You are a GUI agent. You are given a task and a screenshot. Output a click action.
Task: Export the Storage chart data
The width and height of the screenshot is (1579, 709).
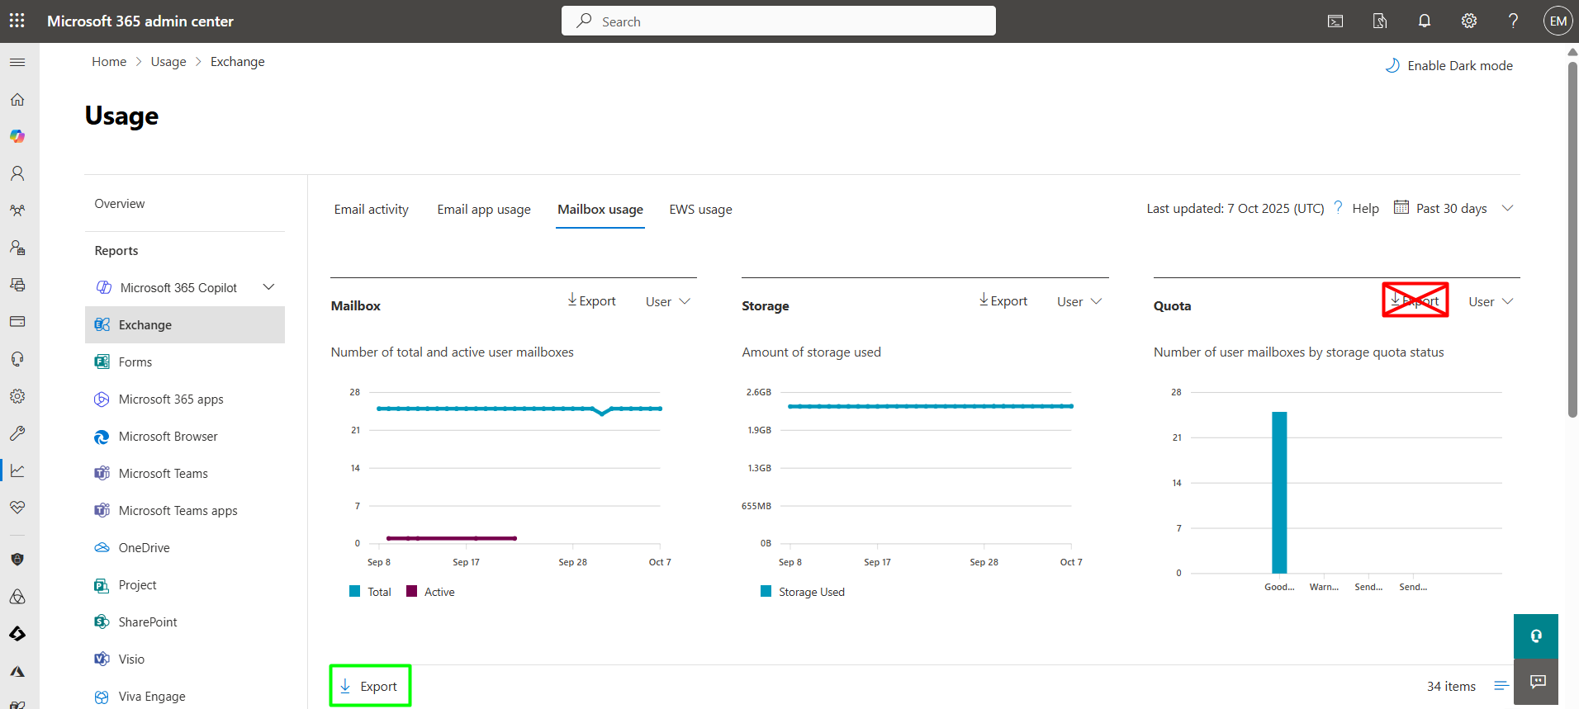1003,300
